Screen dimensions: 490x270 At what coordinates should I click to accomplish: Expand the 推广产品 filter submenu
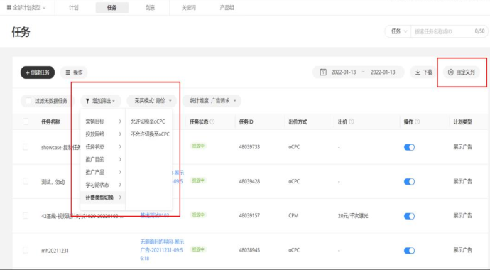click(103, 172)
